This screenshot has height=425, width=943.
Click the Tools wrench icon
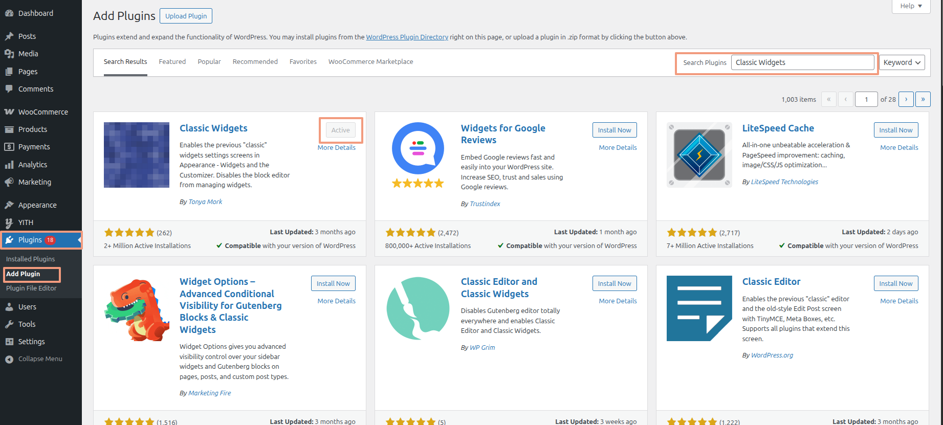9,324
